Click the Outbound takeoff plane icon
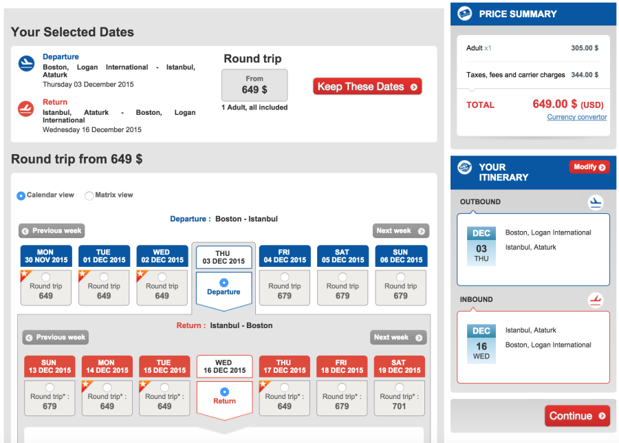Viewport: 619px width, 443px height. pos(595,202)
